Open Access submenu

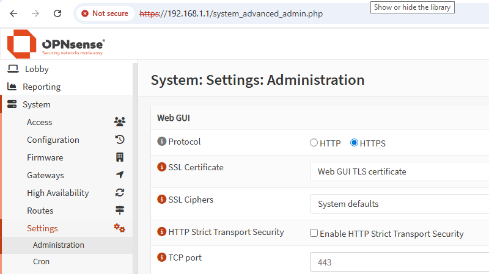(x=39, y=122)
